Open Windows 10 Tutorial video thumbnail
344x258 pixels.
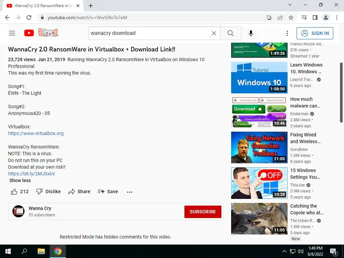[259, 78]
